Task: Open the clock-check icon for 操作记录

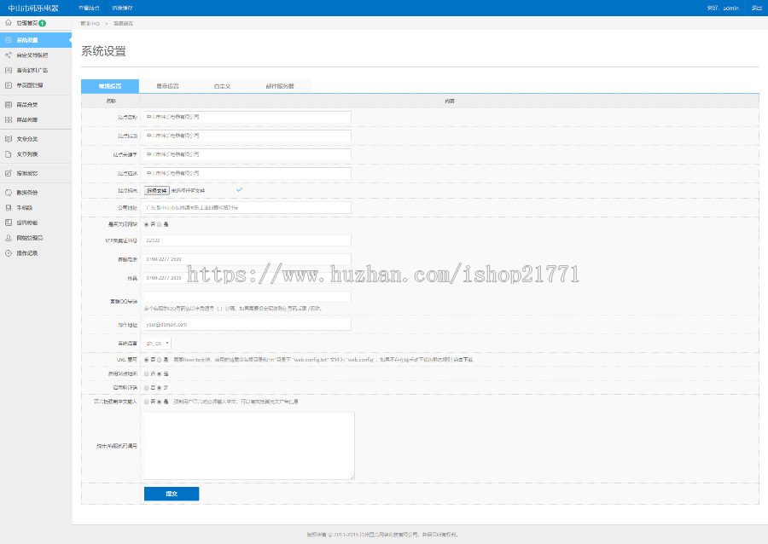Action: [9, 253]
